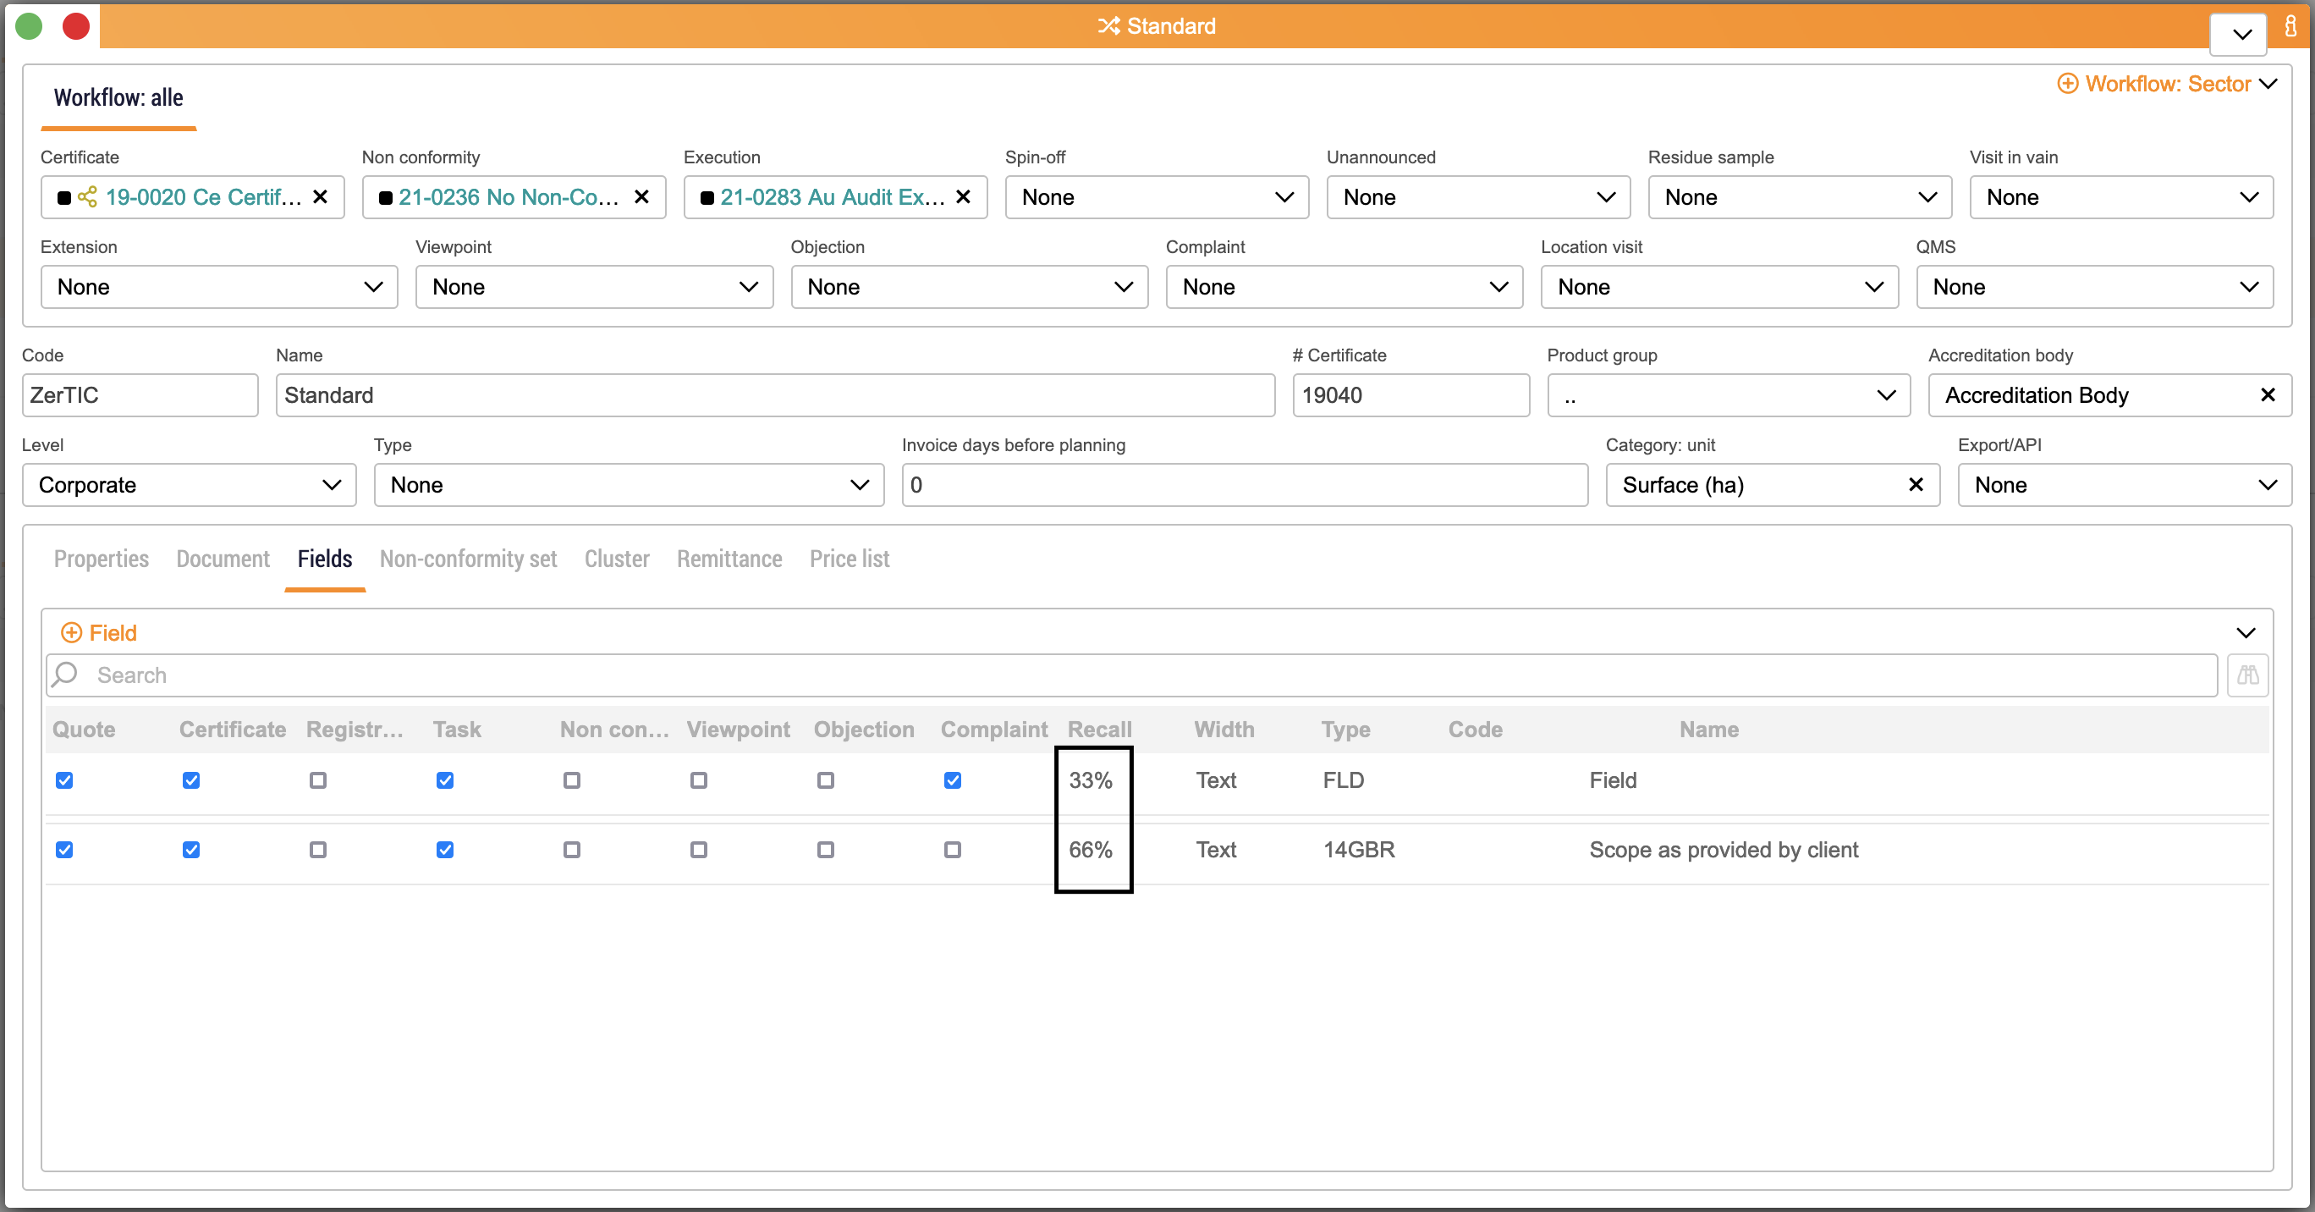Open the Product group dropdown
2315x1212 pixels.
click(x=1727, y=394)
